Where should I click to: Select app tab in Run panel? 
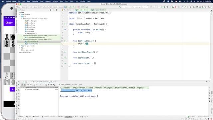[x=26, y=82]
